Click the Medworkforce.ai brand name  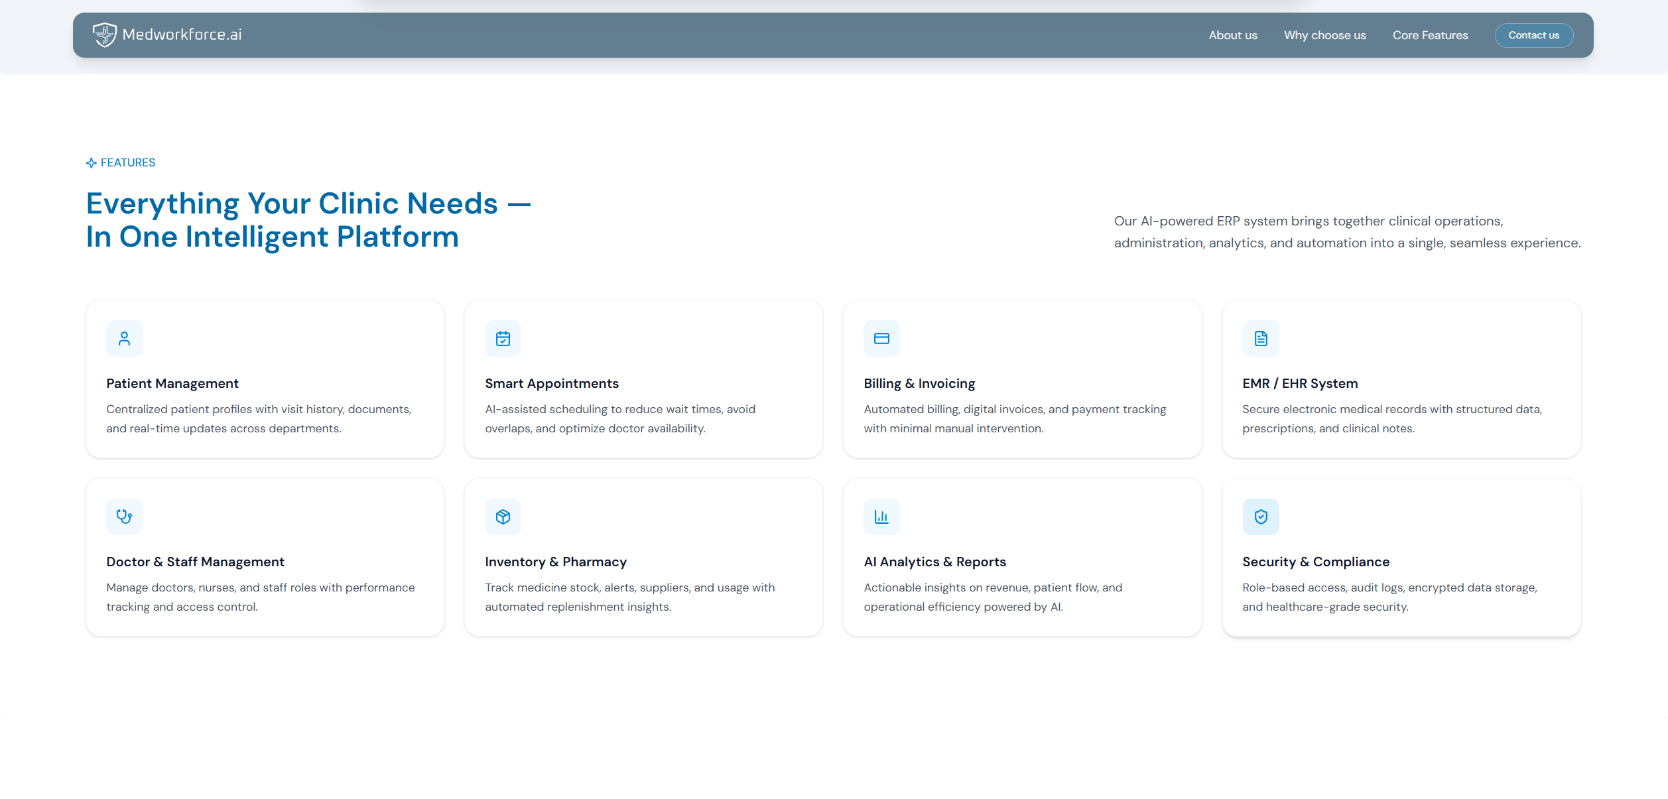tap(182, 34)
